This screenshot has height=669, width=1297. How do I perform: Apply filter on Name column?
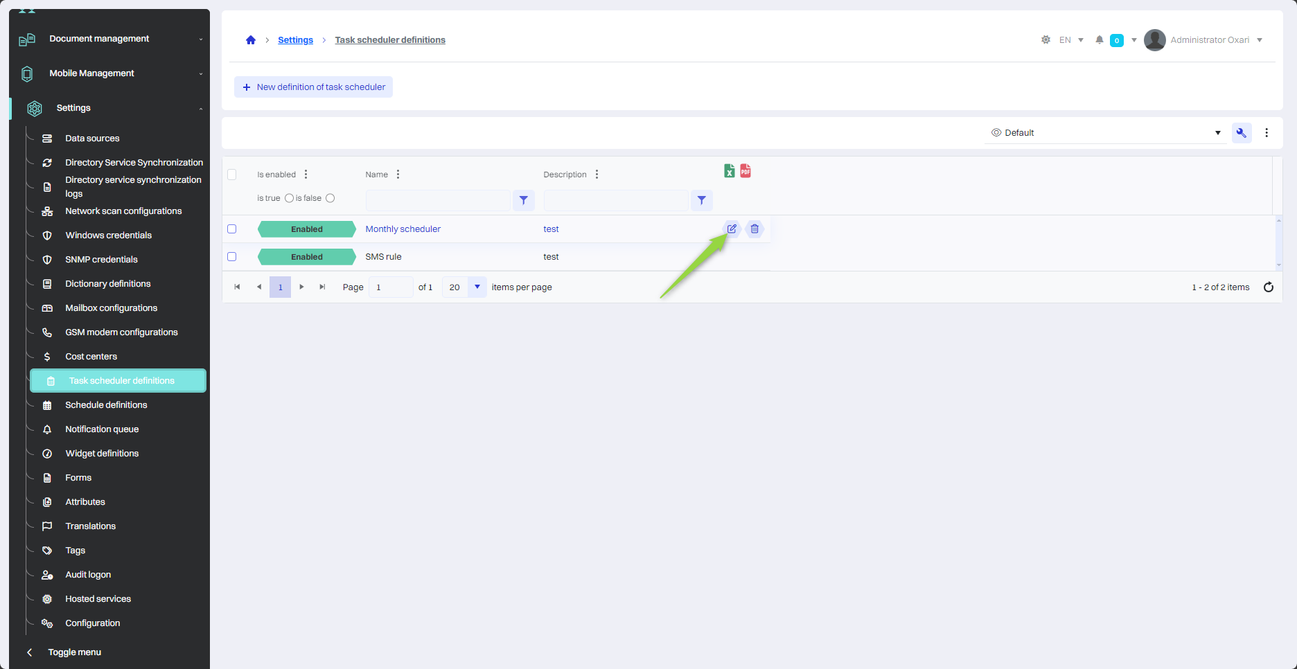pyautogui.click(x=524, y=200)
